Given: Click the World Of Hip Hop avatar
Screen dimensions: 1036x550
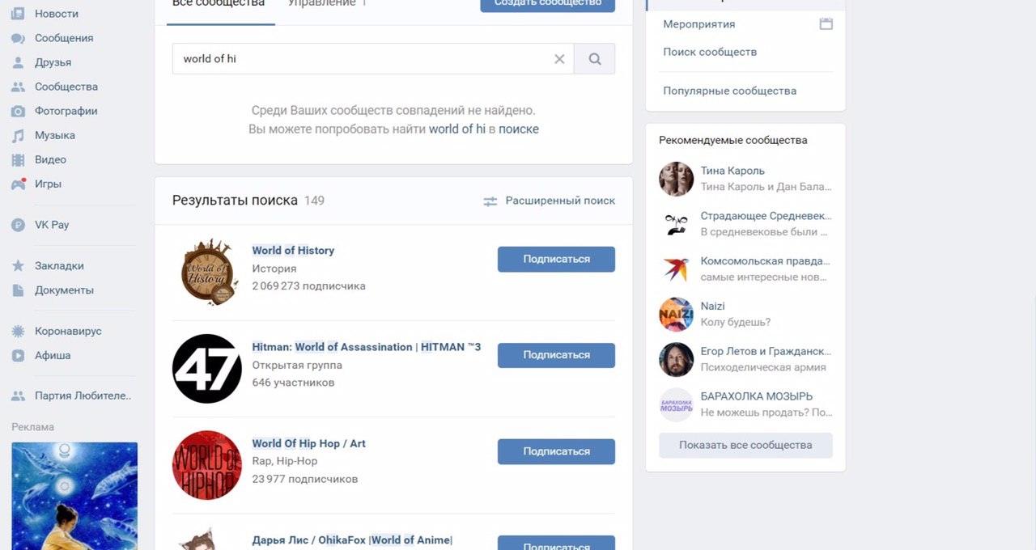Looking at the screenshot, I should point(207,465).
